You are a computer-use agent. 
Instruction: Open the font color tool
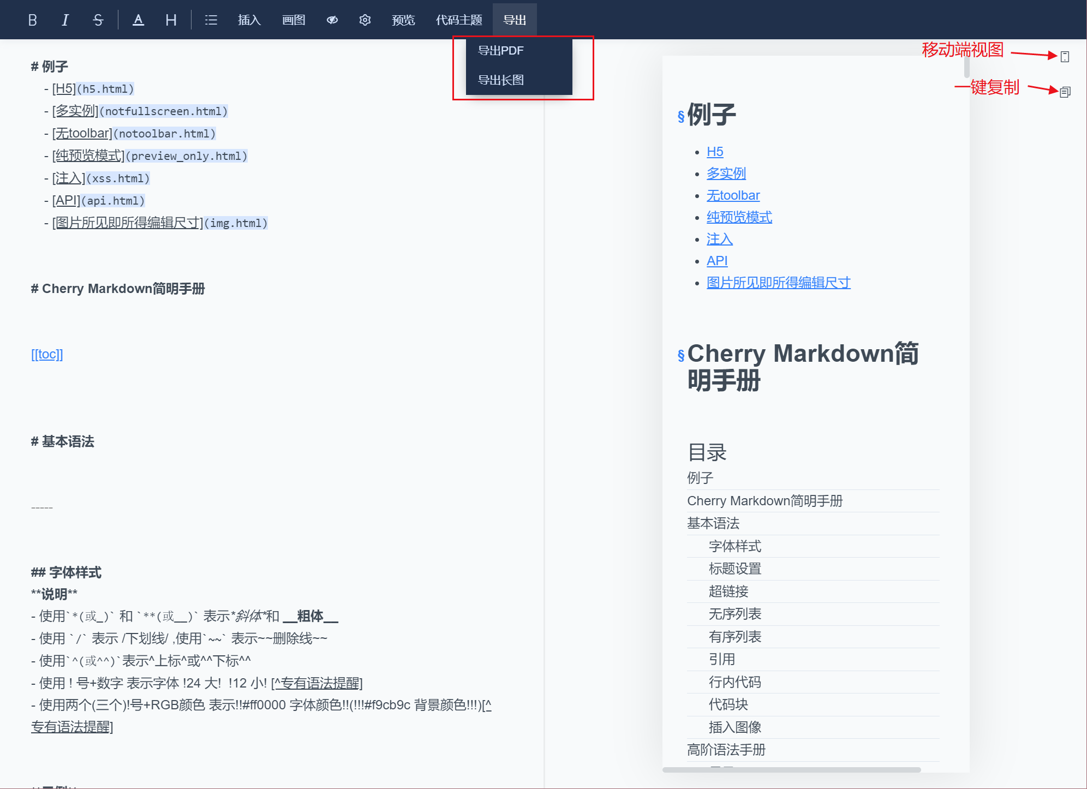[139, 20]
